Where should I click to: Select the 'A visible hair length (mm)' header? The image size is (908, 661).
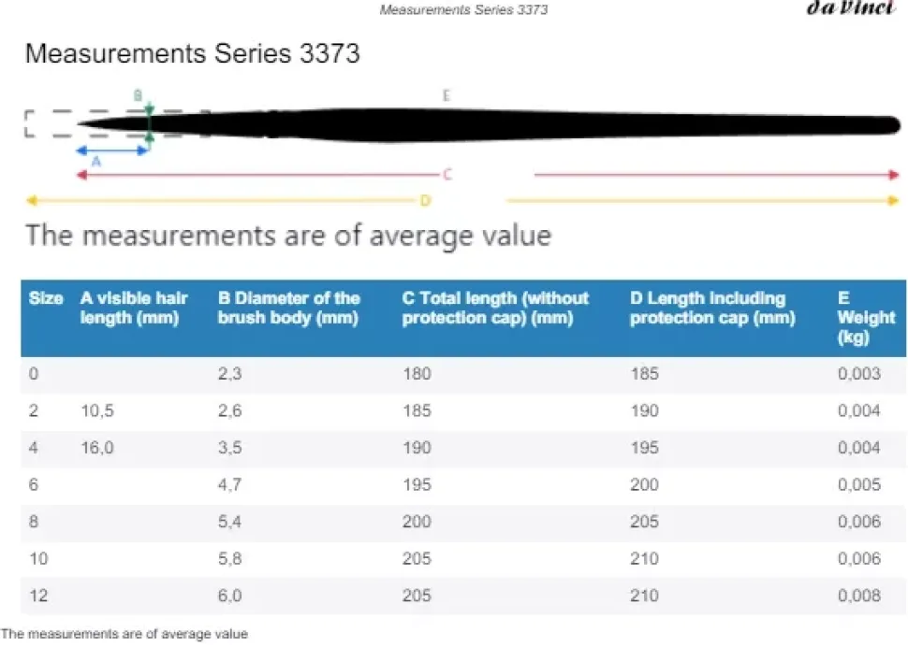134,308
